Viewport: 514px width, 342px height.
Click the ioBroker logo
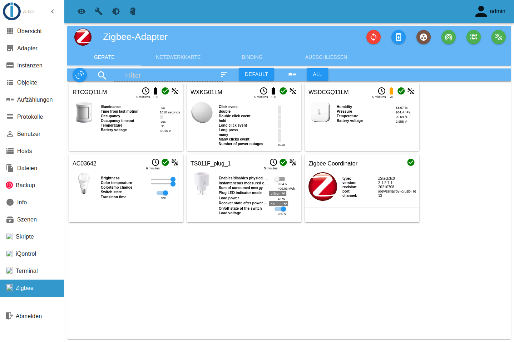12,11
